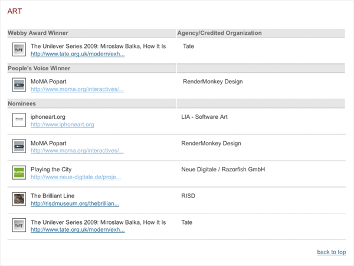Click the Playing the City title text
The height and width of the screenshot is (266, 354).
coord(51,170)
